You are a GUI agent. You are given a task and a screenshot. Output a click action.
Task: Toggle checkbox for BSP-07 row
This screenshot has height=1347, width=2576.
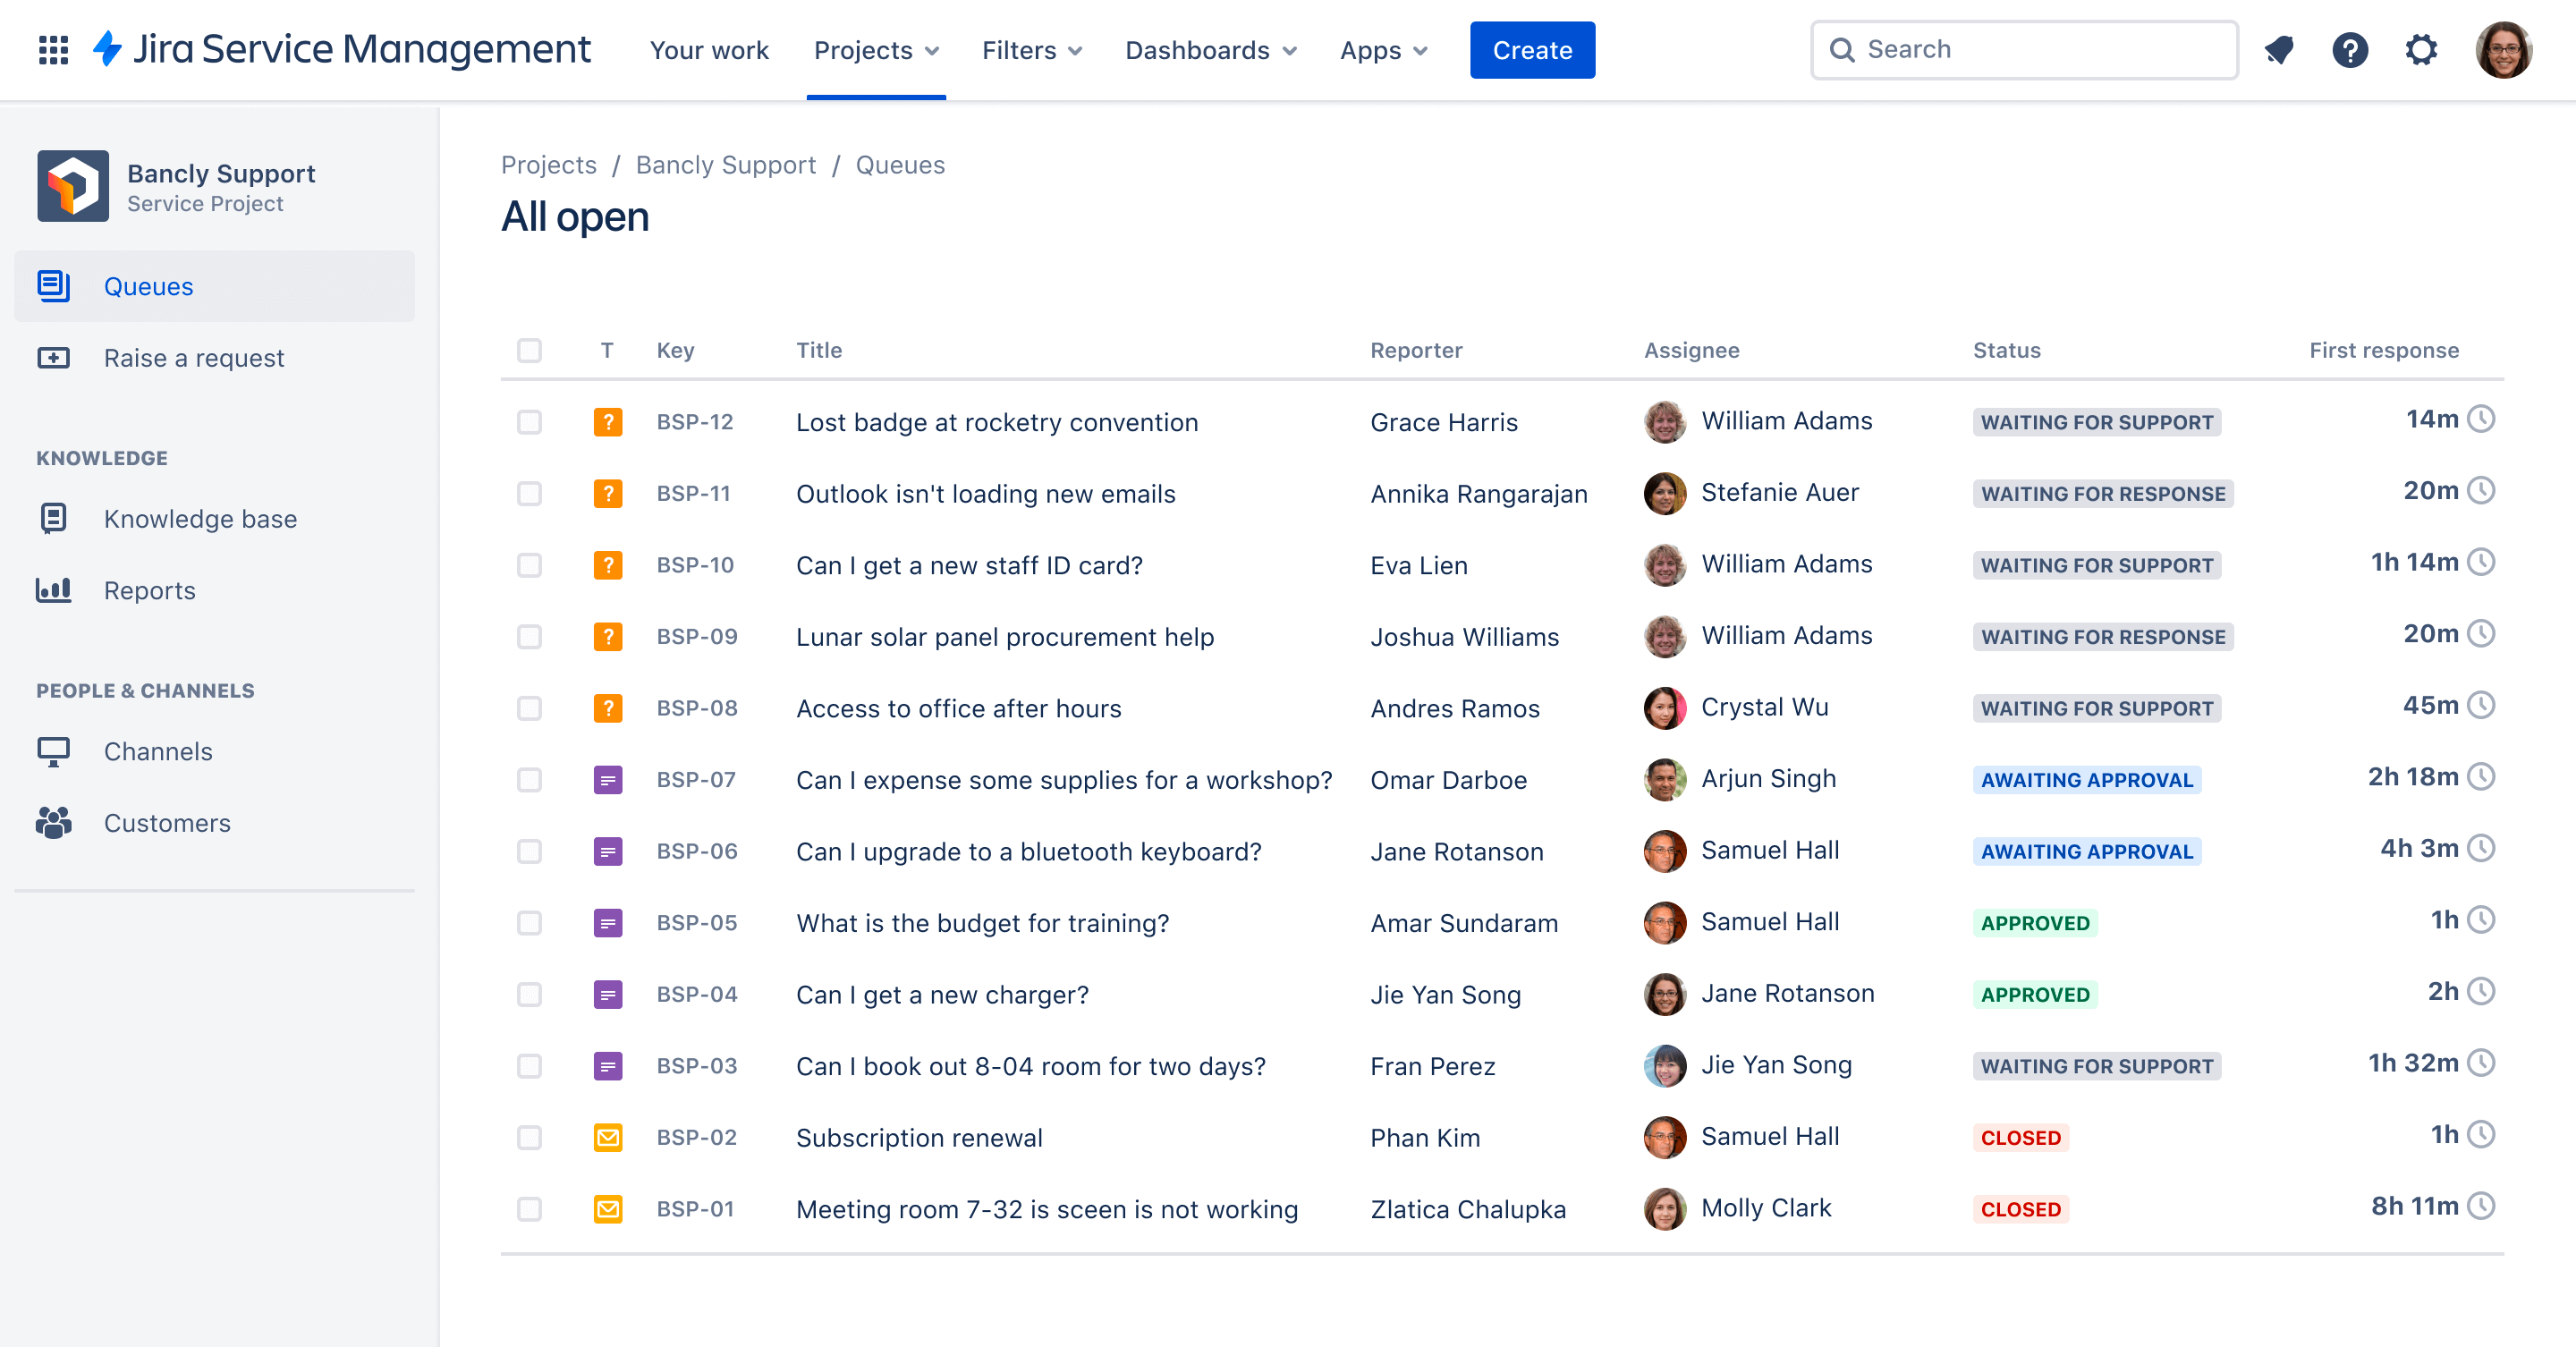coord(528,778)
